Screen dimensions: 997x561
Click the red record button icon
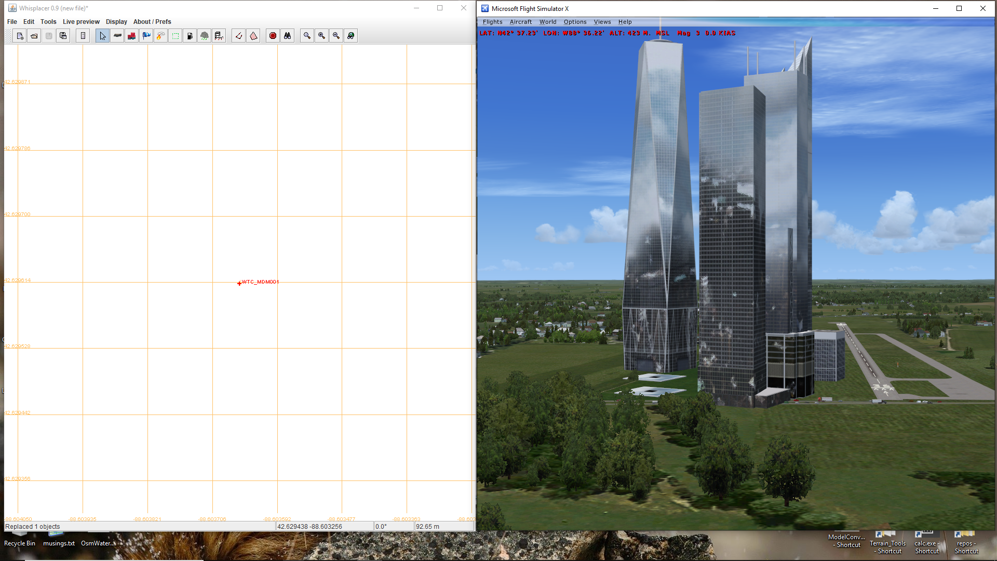coord(273,36)
